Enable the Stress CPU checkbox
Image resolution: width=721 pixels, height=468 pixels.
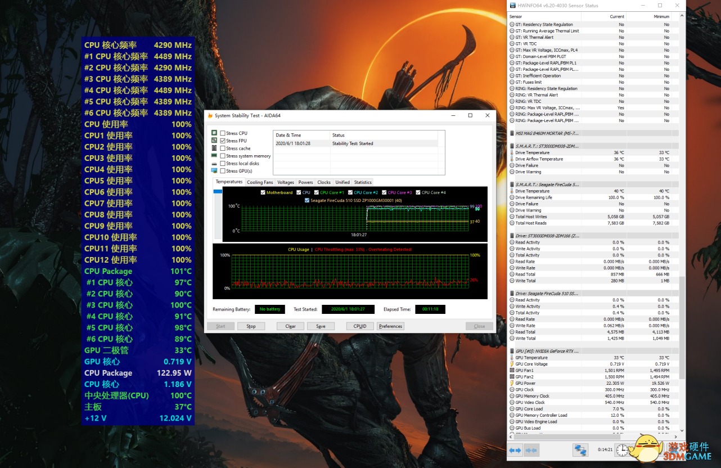click(x=223, y=133)
